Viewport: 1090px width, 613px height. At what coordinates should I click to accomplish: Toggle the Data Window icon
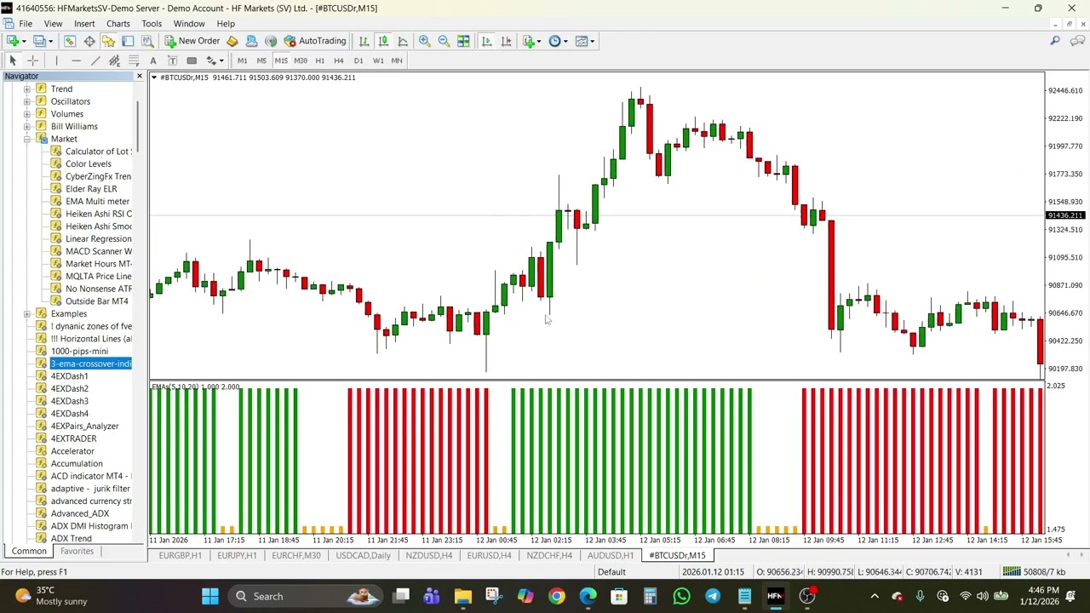click(x=89, y=41)
